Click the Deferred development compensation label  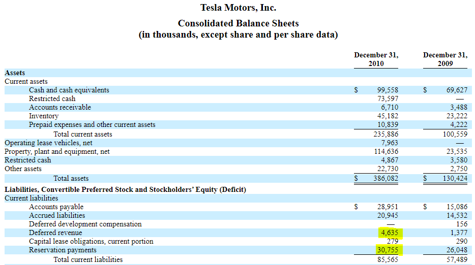click(85, 224)
